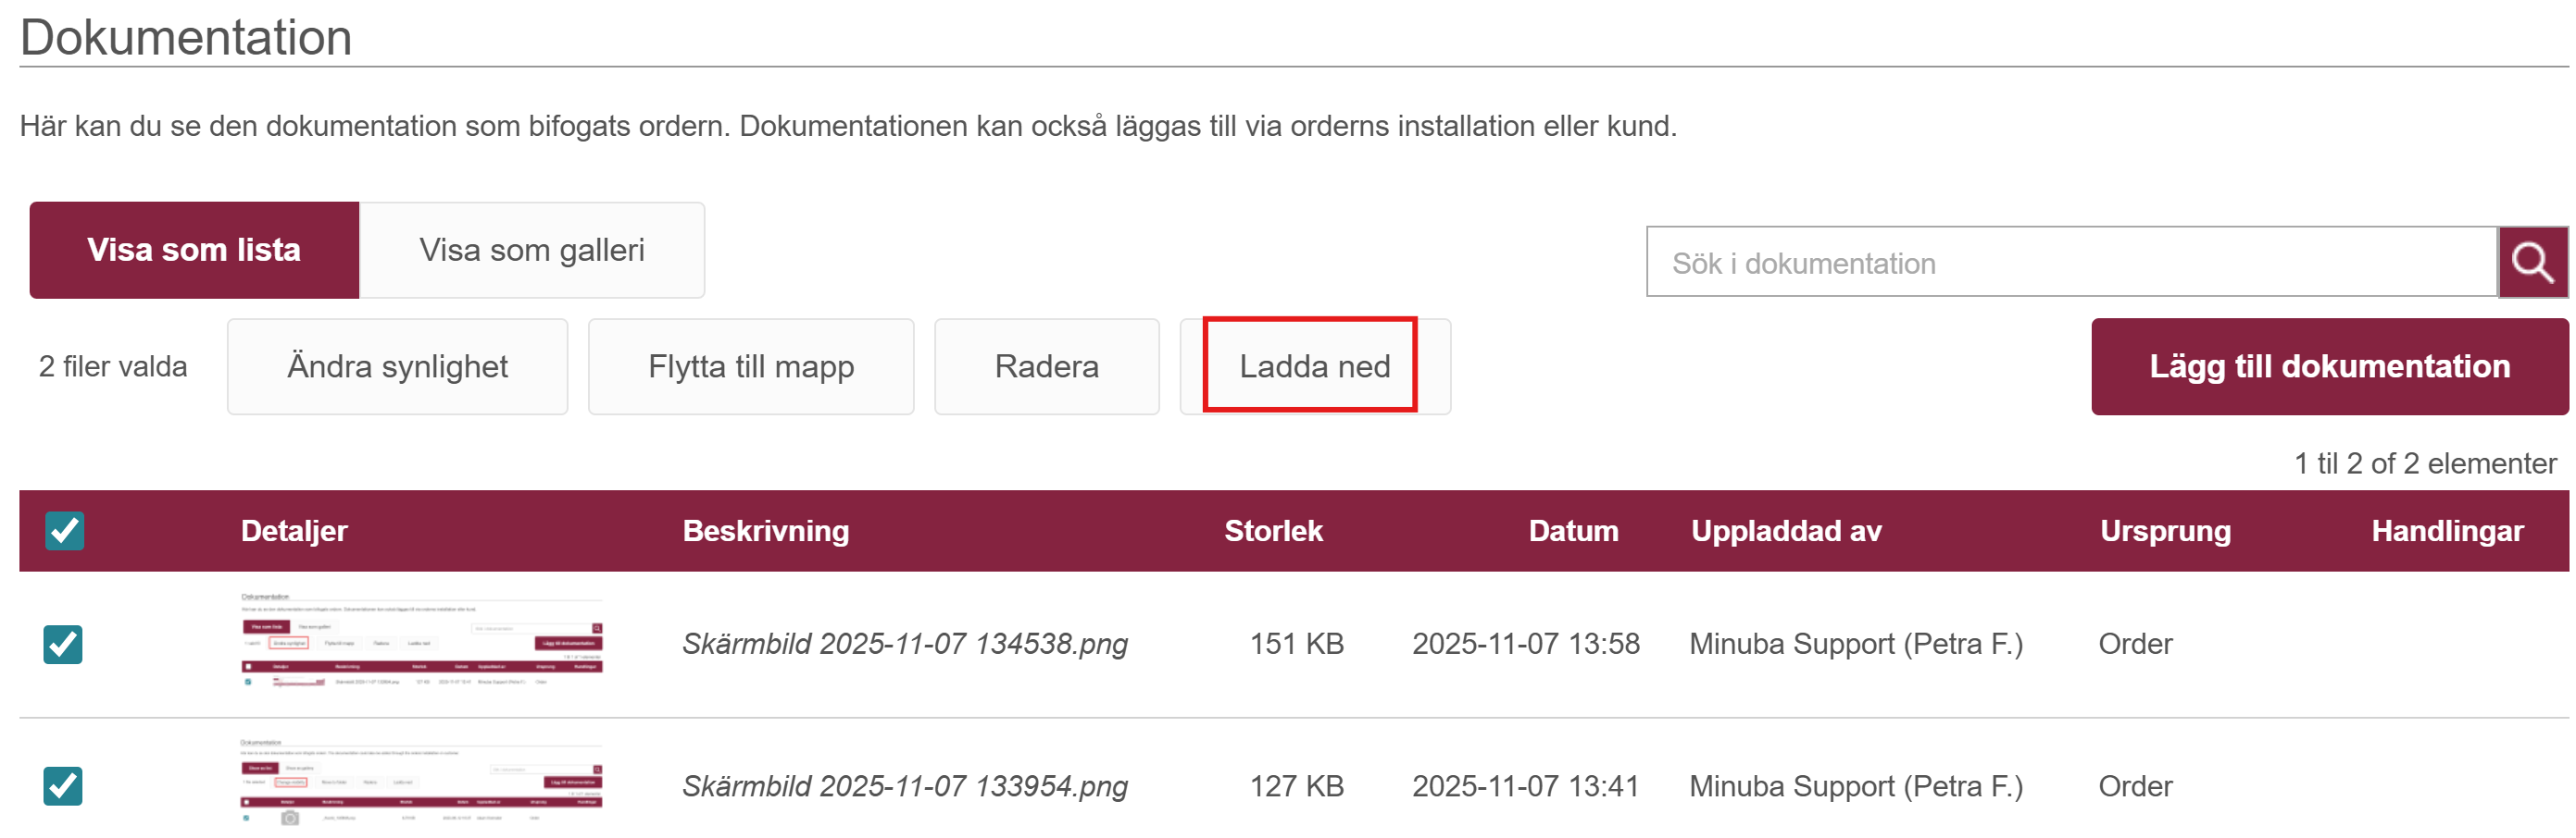Sort by the Datum column header

(1573, 530)
